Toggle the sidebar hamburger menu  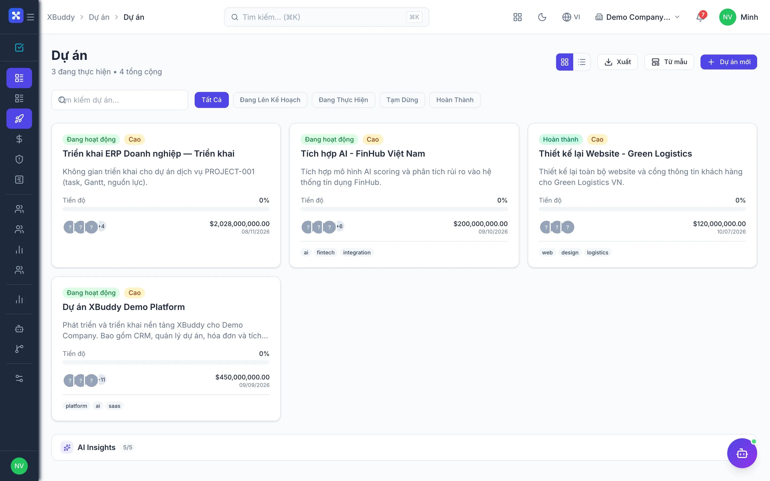tap(30, 17)
